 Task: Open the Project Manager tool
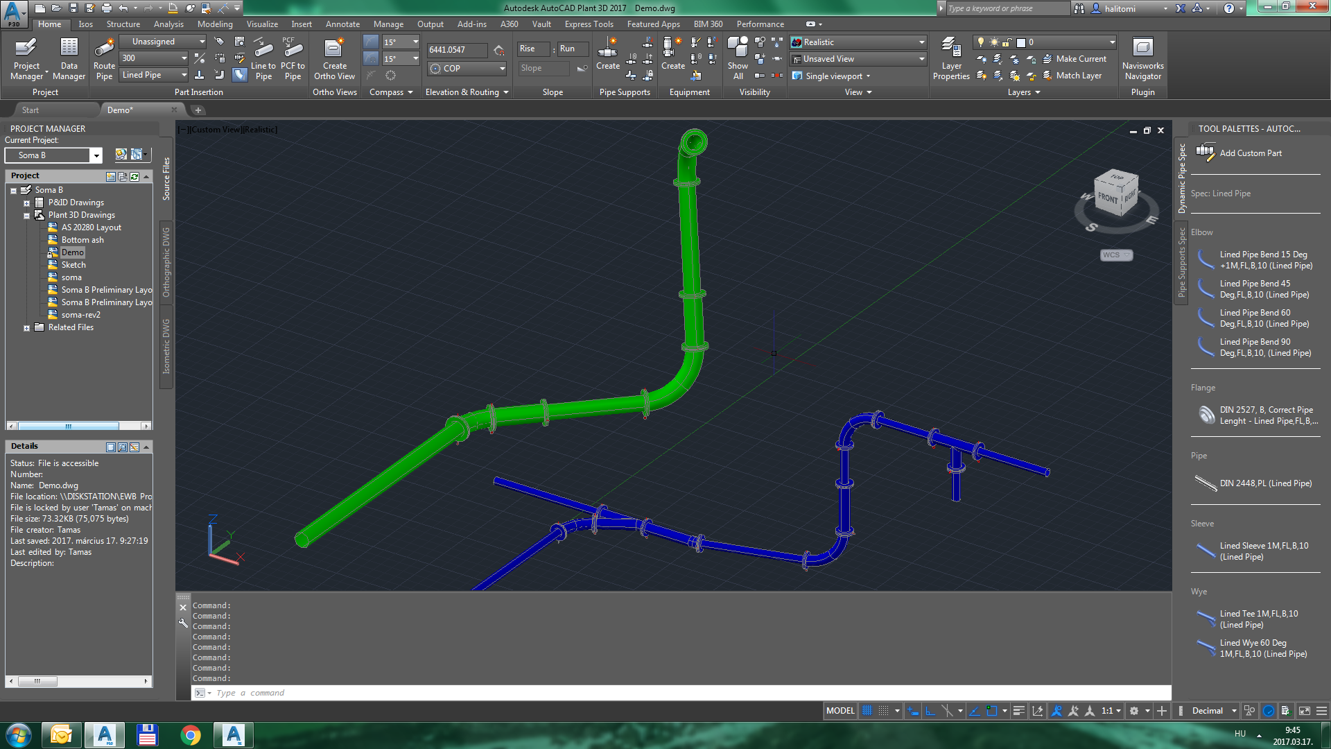click(x=26, y=59)
